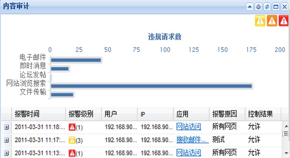Image resolution: width=290 pixels, height=158 pixels.
Task: Select 允许 result in 11:17 row
Action: (x=254, y=140)
